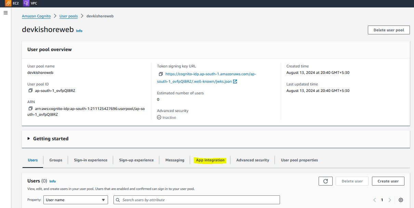
Task: Click the EC2 service shortcut icon
Action: tap(8, 3)
